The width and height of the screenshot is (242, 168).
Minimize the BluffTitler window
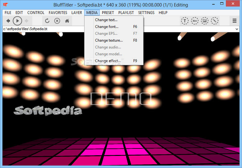pos(213,4)
